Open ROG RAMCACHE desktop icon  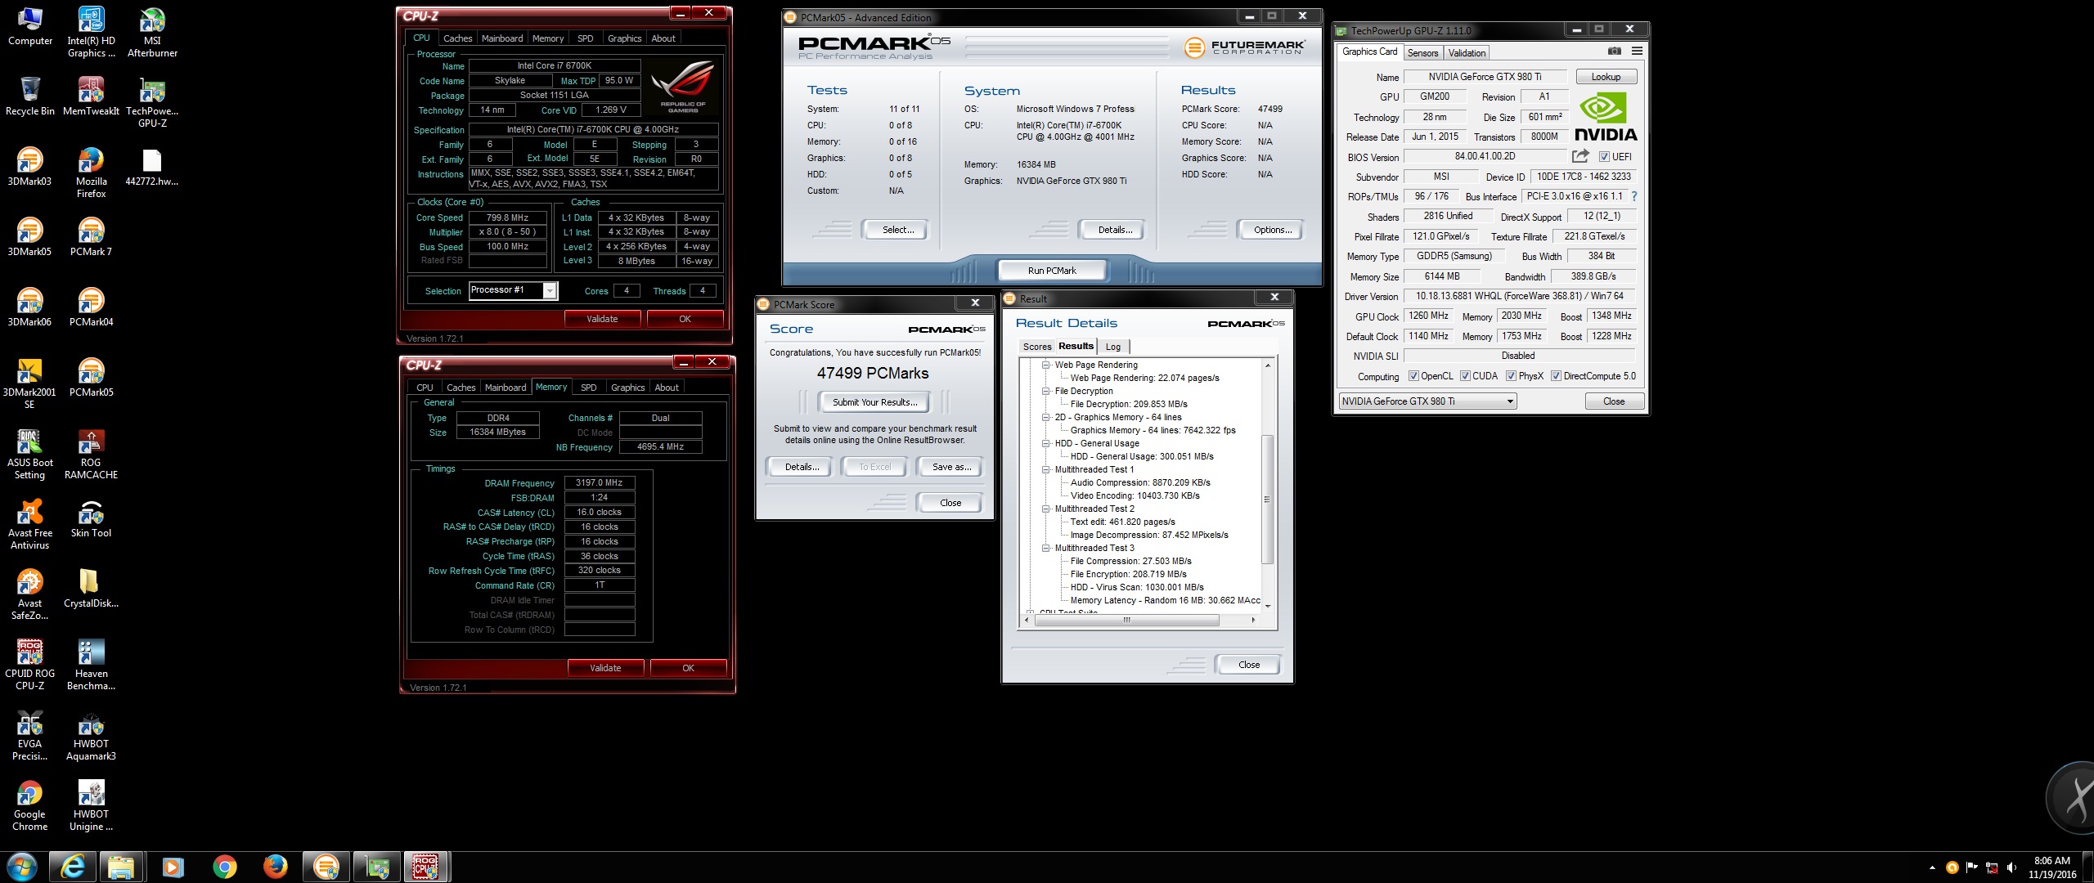click(91, 455)
